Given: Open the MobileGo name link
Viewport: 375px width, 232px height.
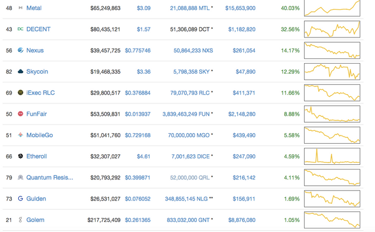Looking at the screenshot, I should click(x=39, y=135).
